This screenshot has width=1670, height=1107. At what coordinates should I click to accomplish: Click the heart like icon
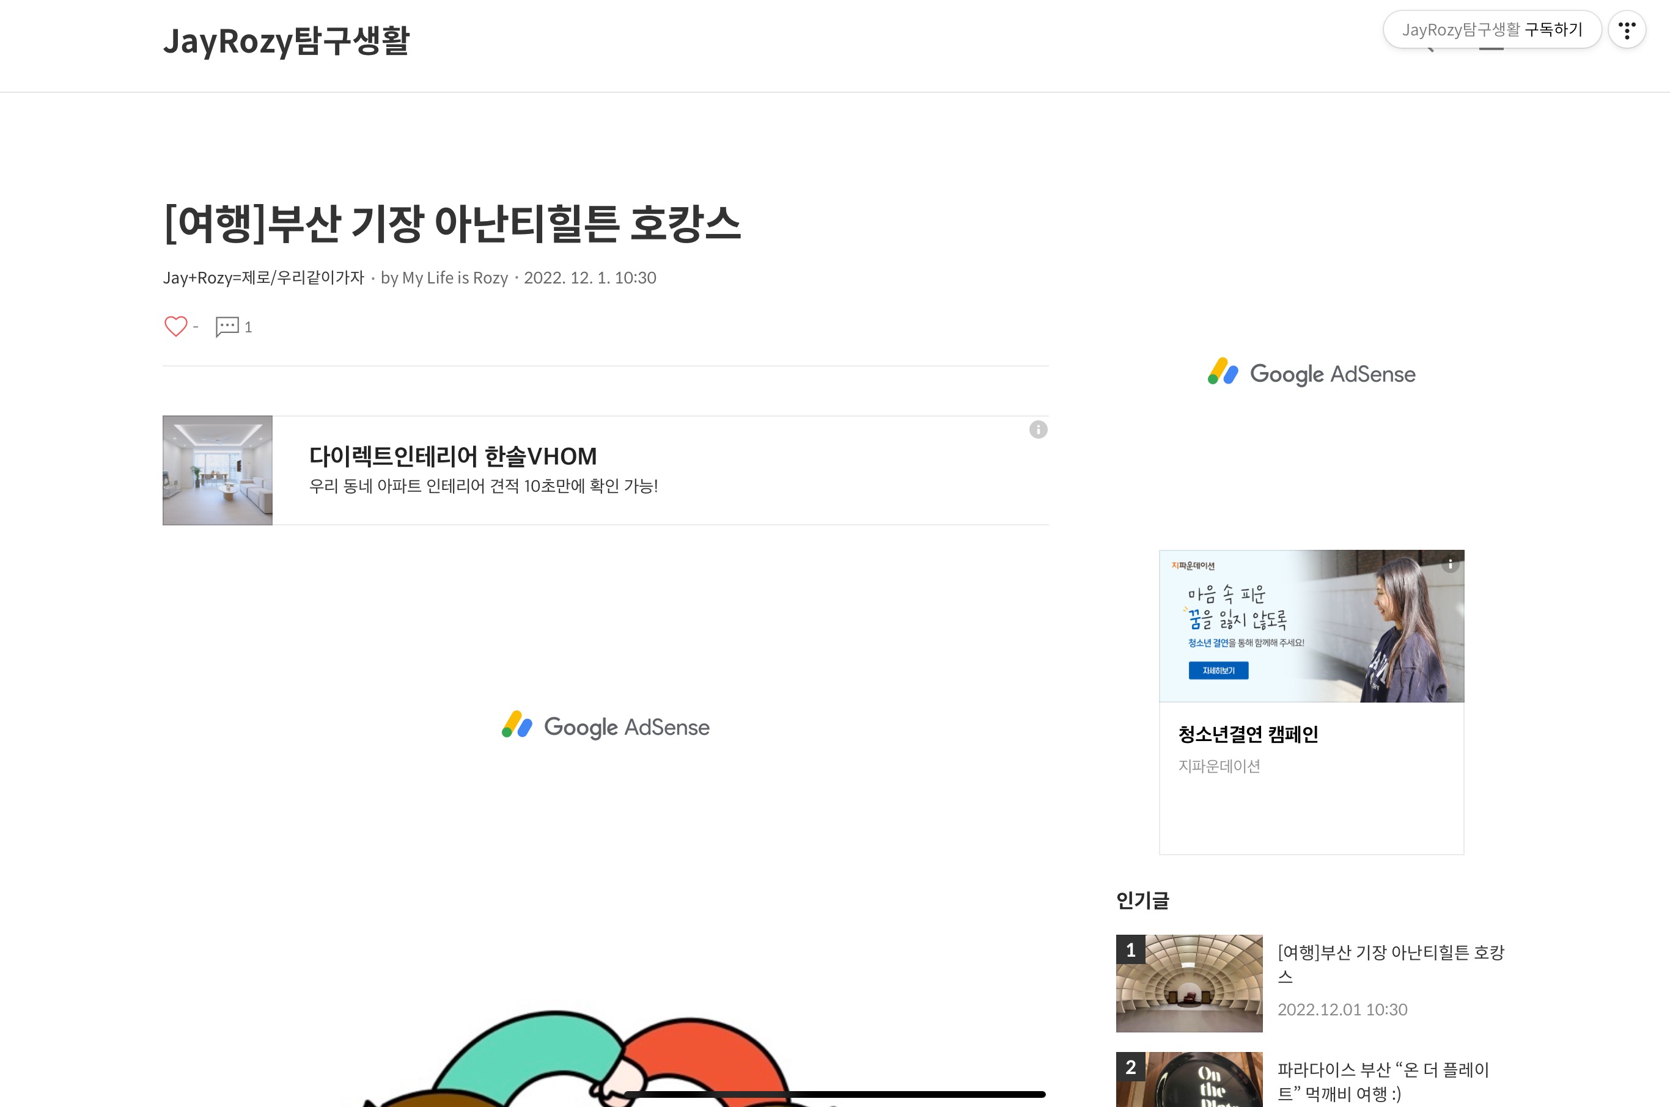click(x=176, y=326)
